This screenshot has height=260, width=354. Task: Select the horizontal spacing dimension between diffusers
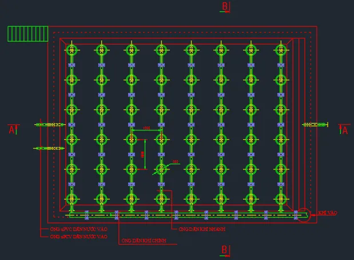pos(146,128)
